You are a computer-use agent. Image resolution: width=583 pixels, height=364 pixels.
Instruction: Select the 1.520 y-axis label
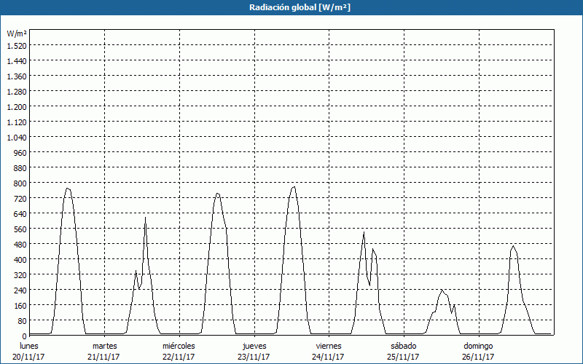(16, 45)
